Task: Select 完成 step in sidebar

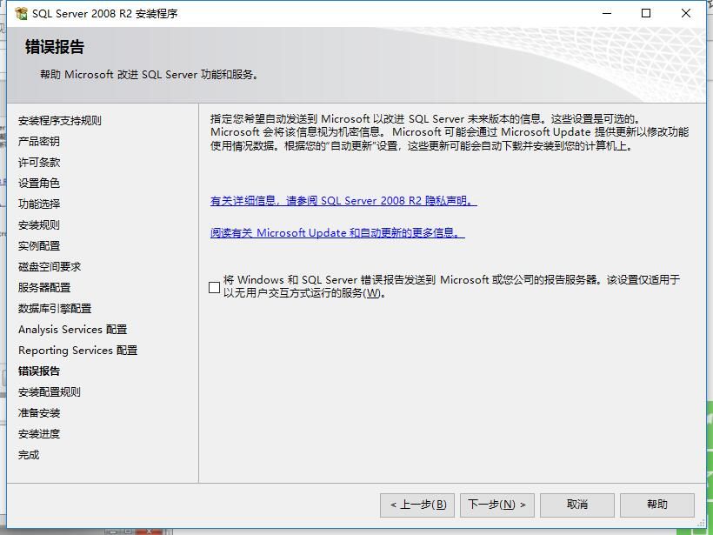Action: coord(29,455)
